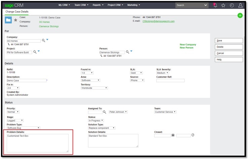Mark case as favorite with grey star
This screenshot has height=160, width=249.
[15, 20]
